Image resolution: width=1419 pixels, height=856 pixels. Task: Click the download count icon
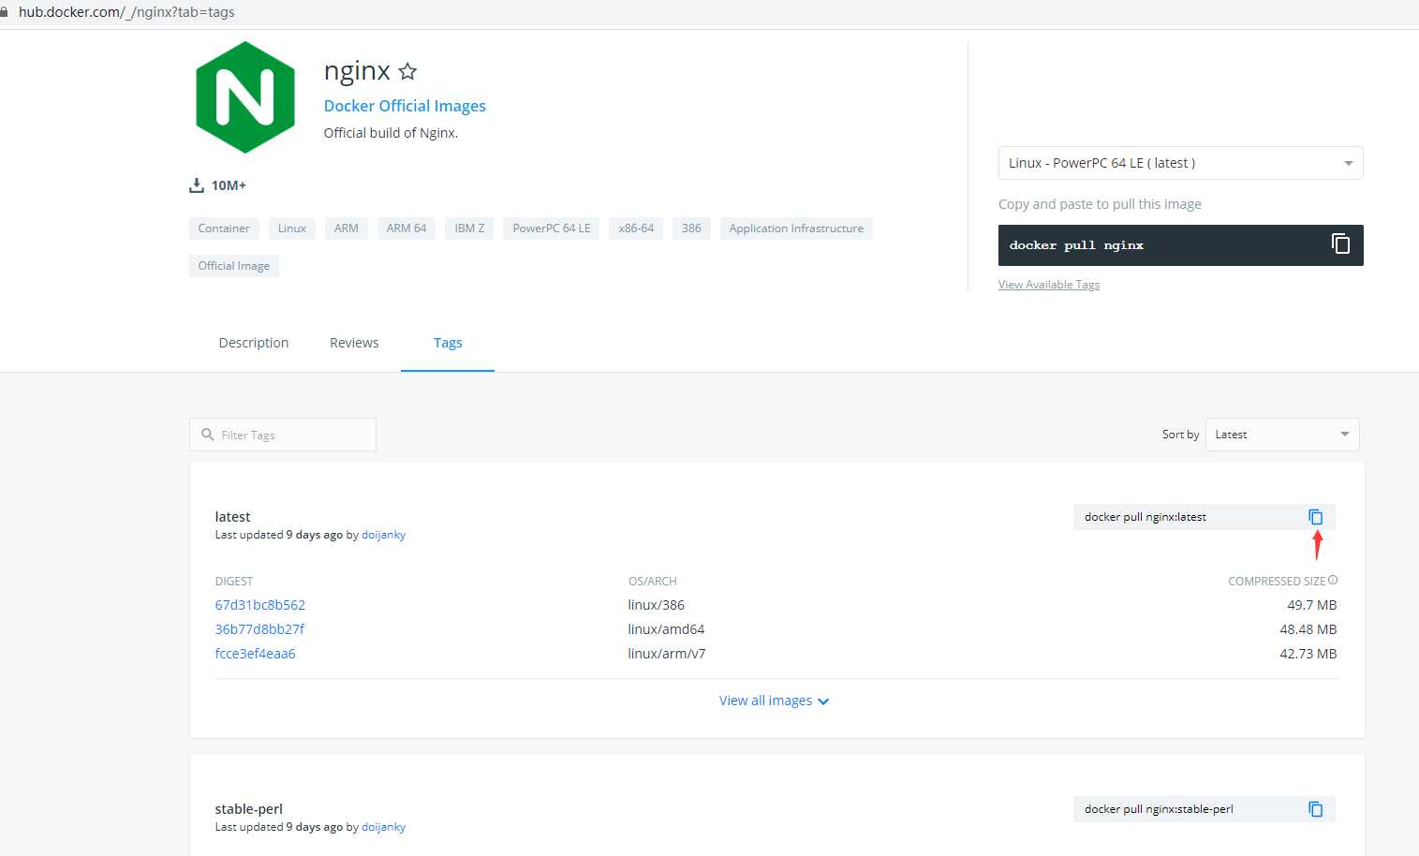pos(197,185)
